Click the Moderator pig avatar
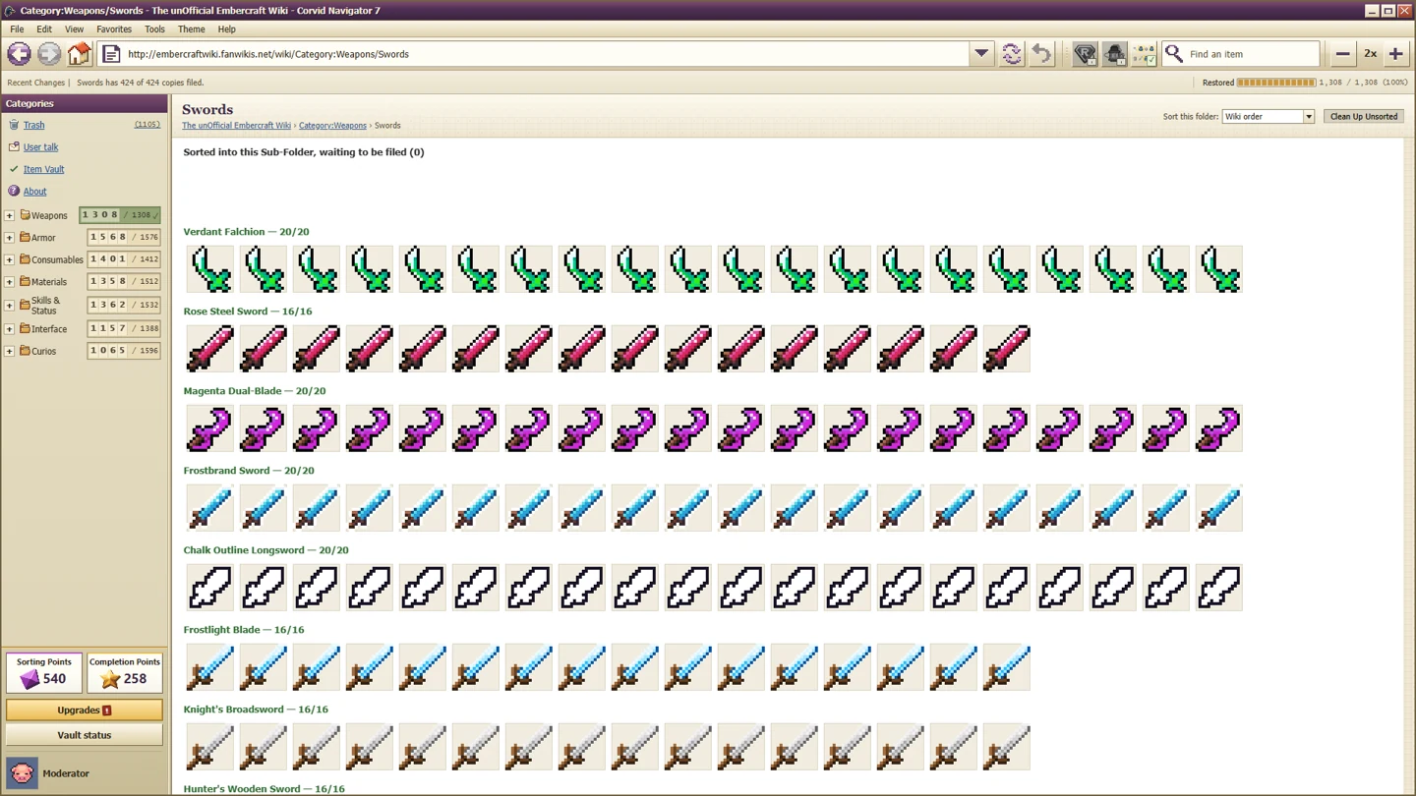 (x=22, y=773)
